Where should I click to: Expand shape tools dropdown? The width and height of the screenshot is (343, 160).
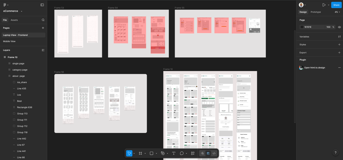156,153
